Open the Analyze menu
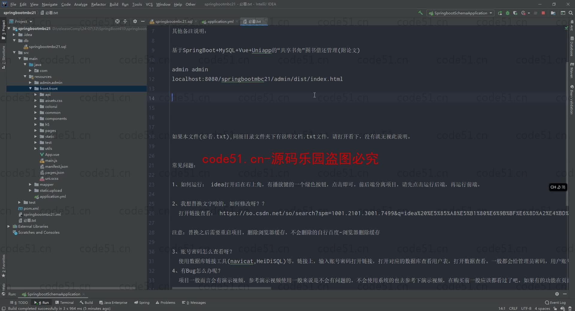Image resolution: width=575 pixels, height=311 pixels. pyautogui.click(x=81, y=4)
